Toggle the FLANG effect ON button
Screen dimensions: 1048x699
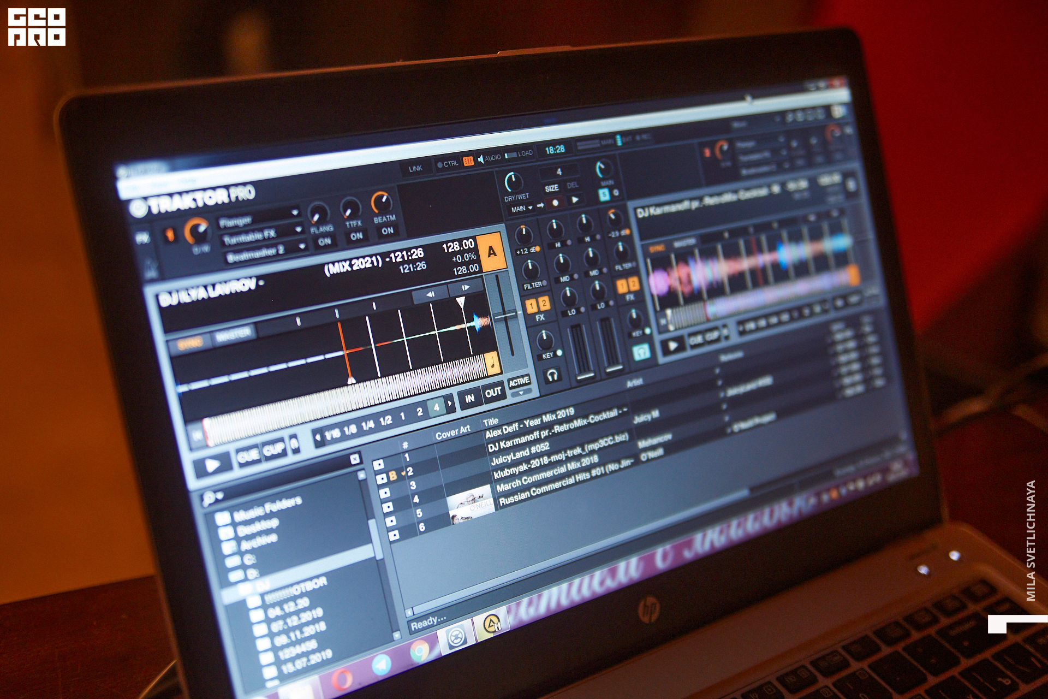324,241
